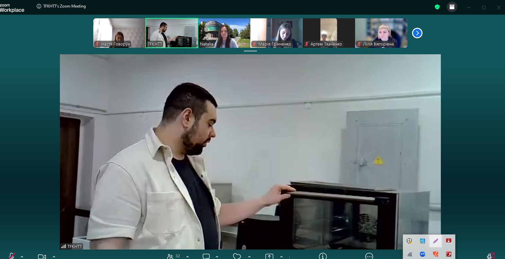Select Лілія Вікторівна's video thumbnail
The height and width of the screenshot is (259, 505).
pyautogui.click(x=381, y=33)
